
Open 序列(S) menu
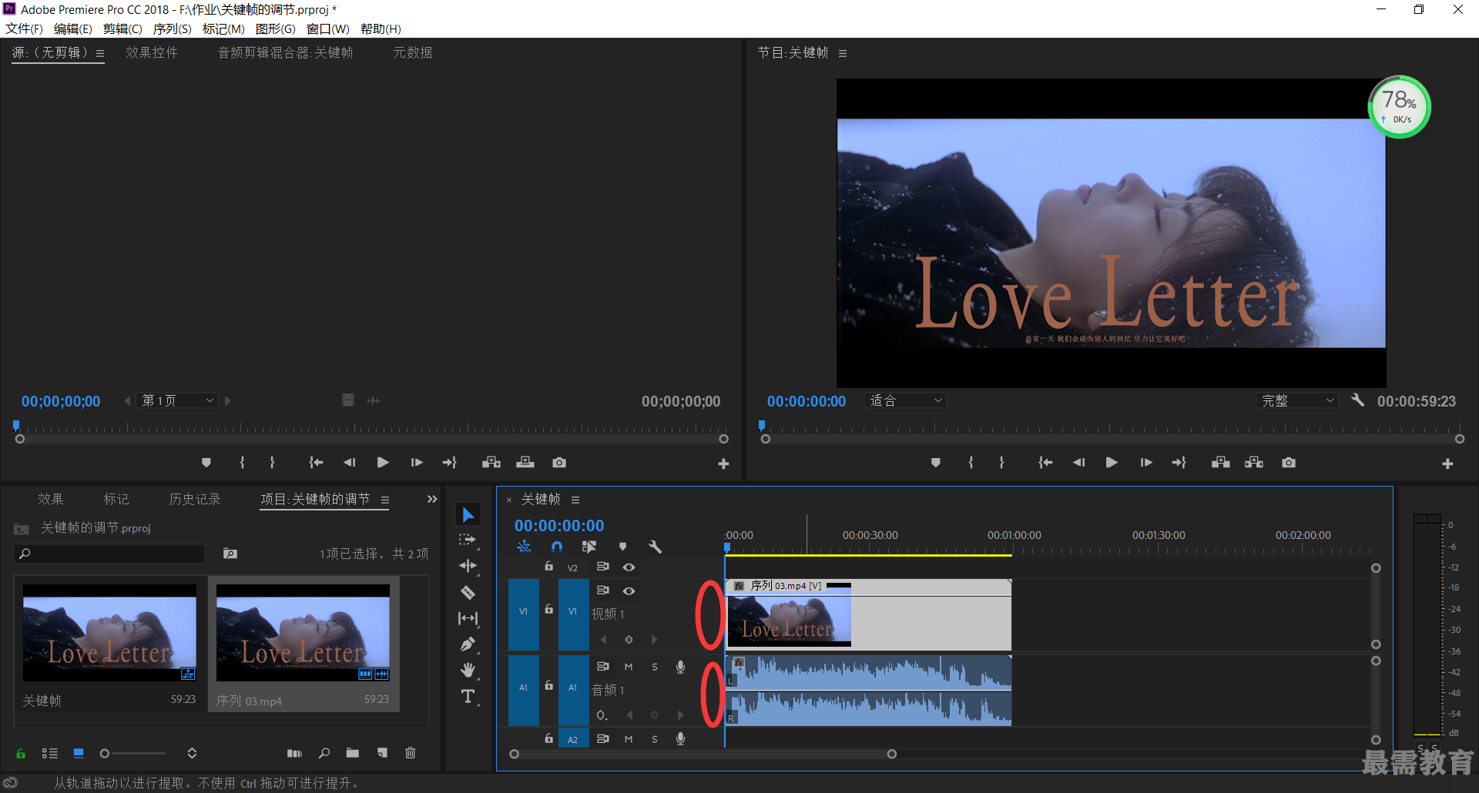pos(172,28)
